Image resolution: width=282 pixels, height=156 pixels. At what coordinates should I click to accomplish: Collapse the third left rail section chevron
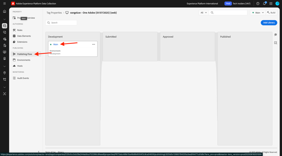[x=5, y=87]
